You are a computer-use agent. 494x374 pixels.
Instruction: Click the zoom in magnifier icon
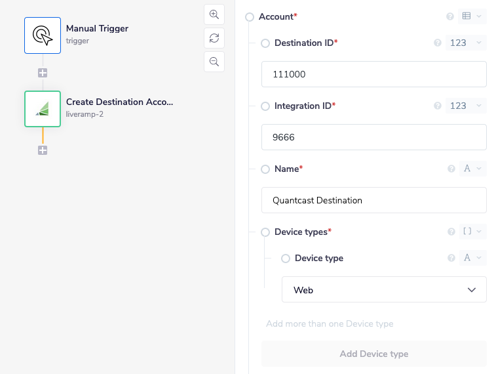pyautogui.click(x=214, y=14)
